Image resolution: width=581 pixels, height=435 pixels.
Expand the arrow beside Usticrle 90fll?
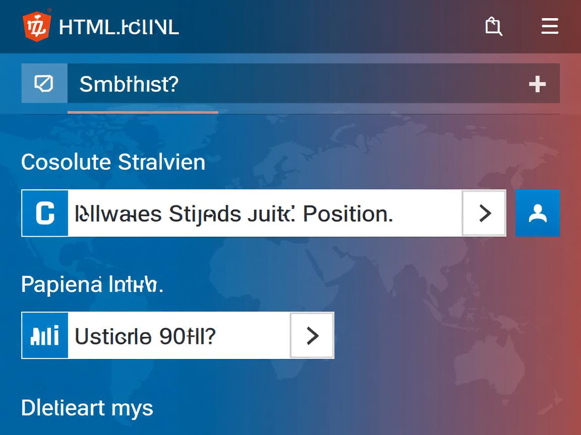[x=312, y=335]
